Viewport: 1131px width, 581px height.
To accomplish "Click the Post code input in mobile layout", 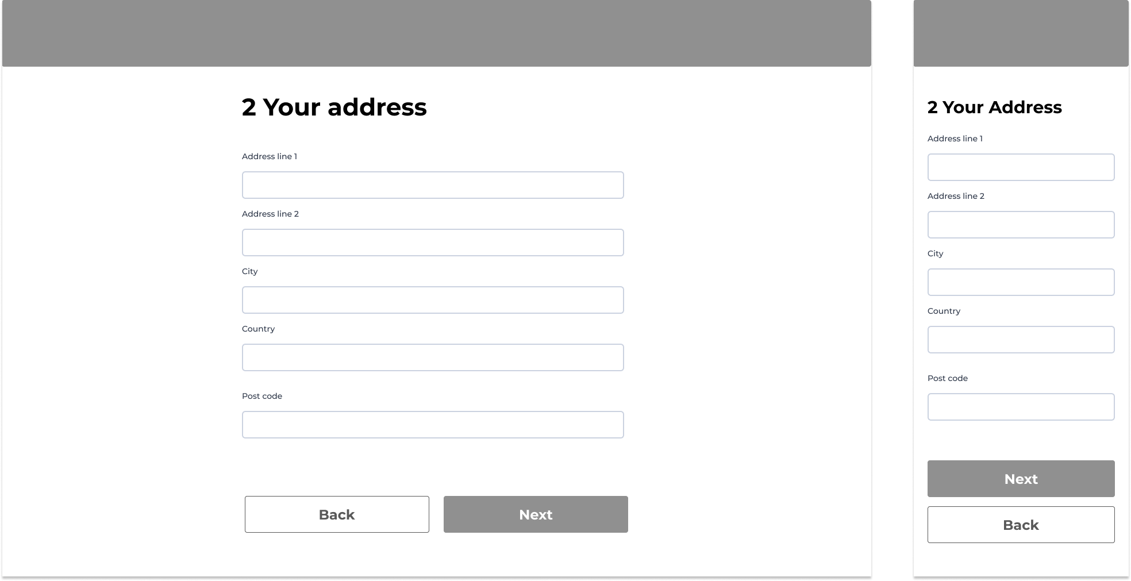I will click(1021, 407).
